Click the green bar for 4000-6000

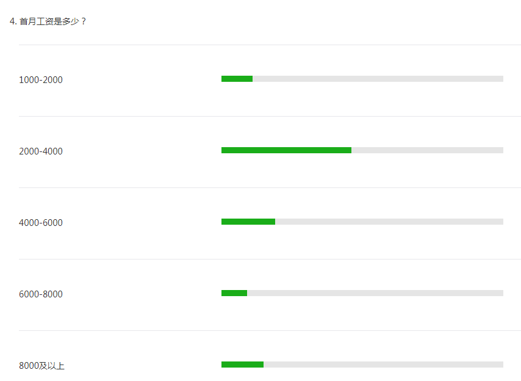point(248,222)
